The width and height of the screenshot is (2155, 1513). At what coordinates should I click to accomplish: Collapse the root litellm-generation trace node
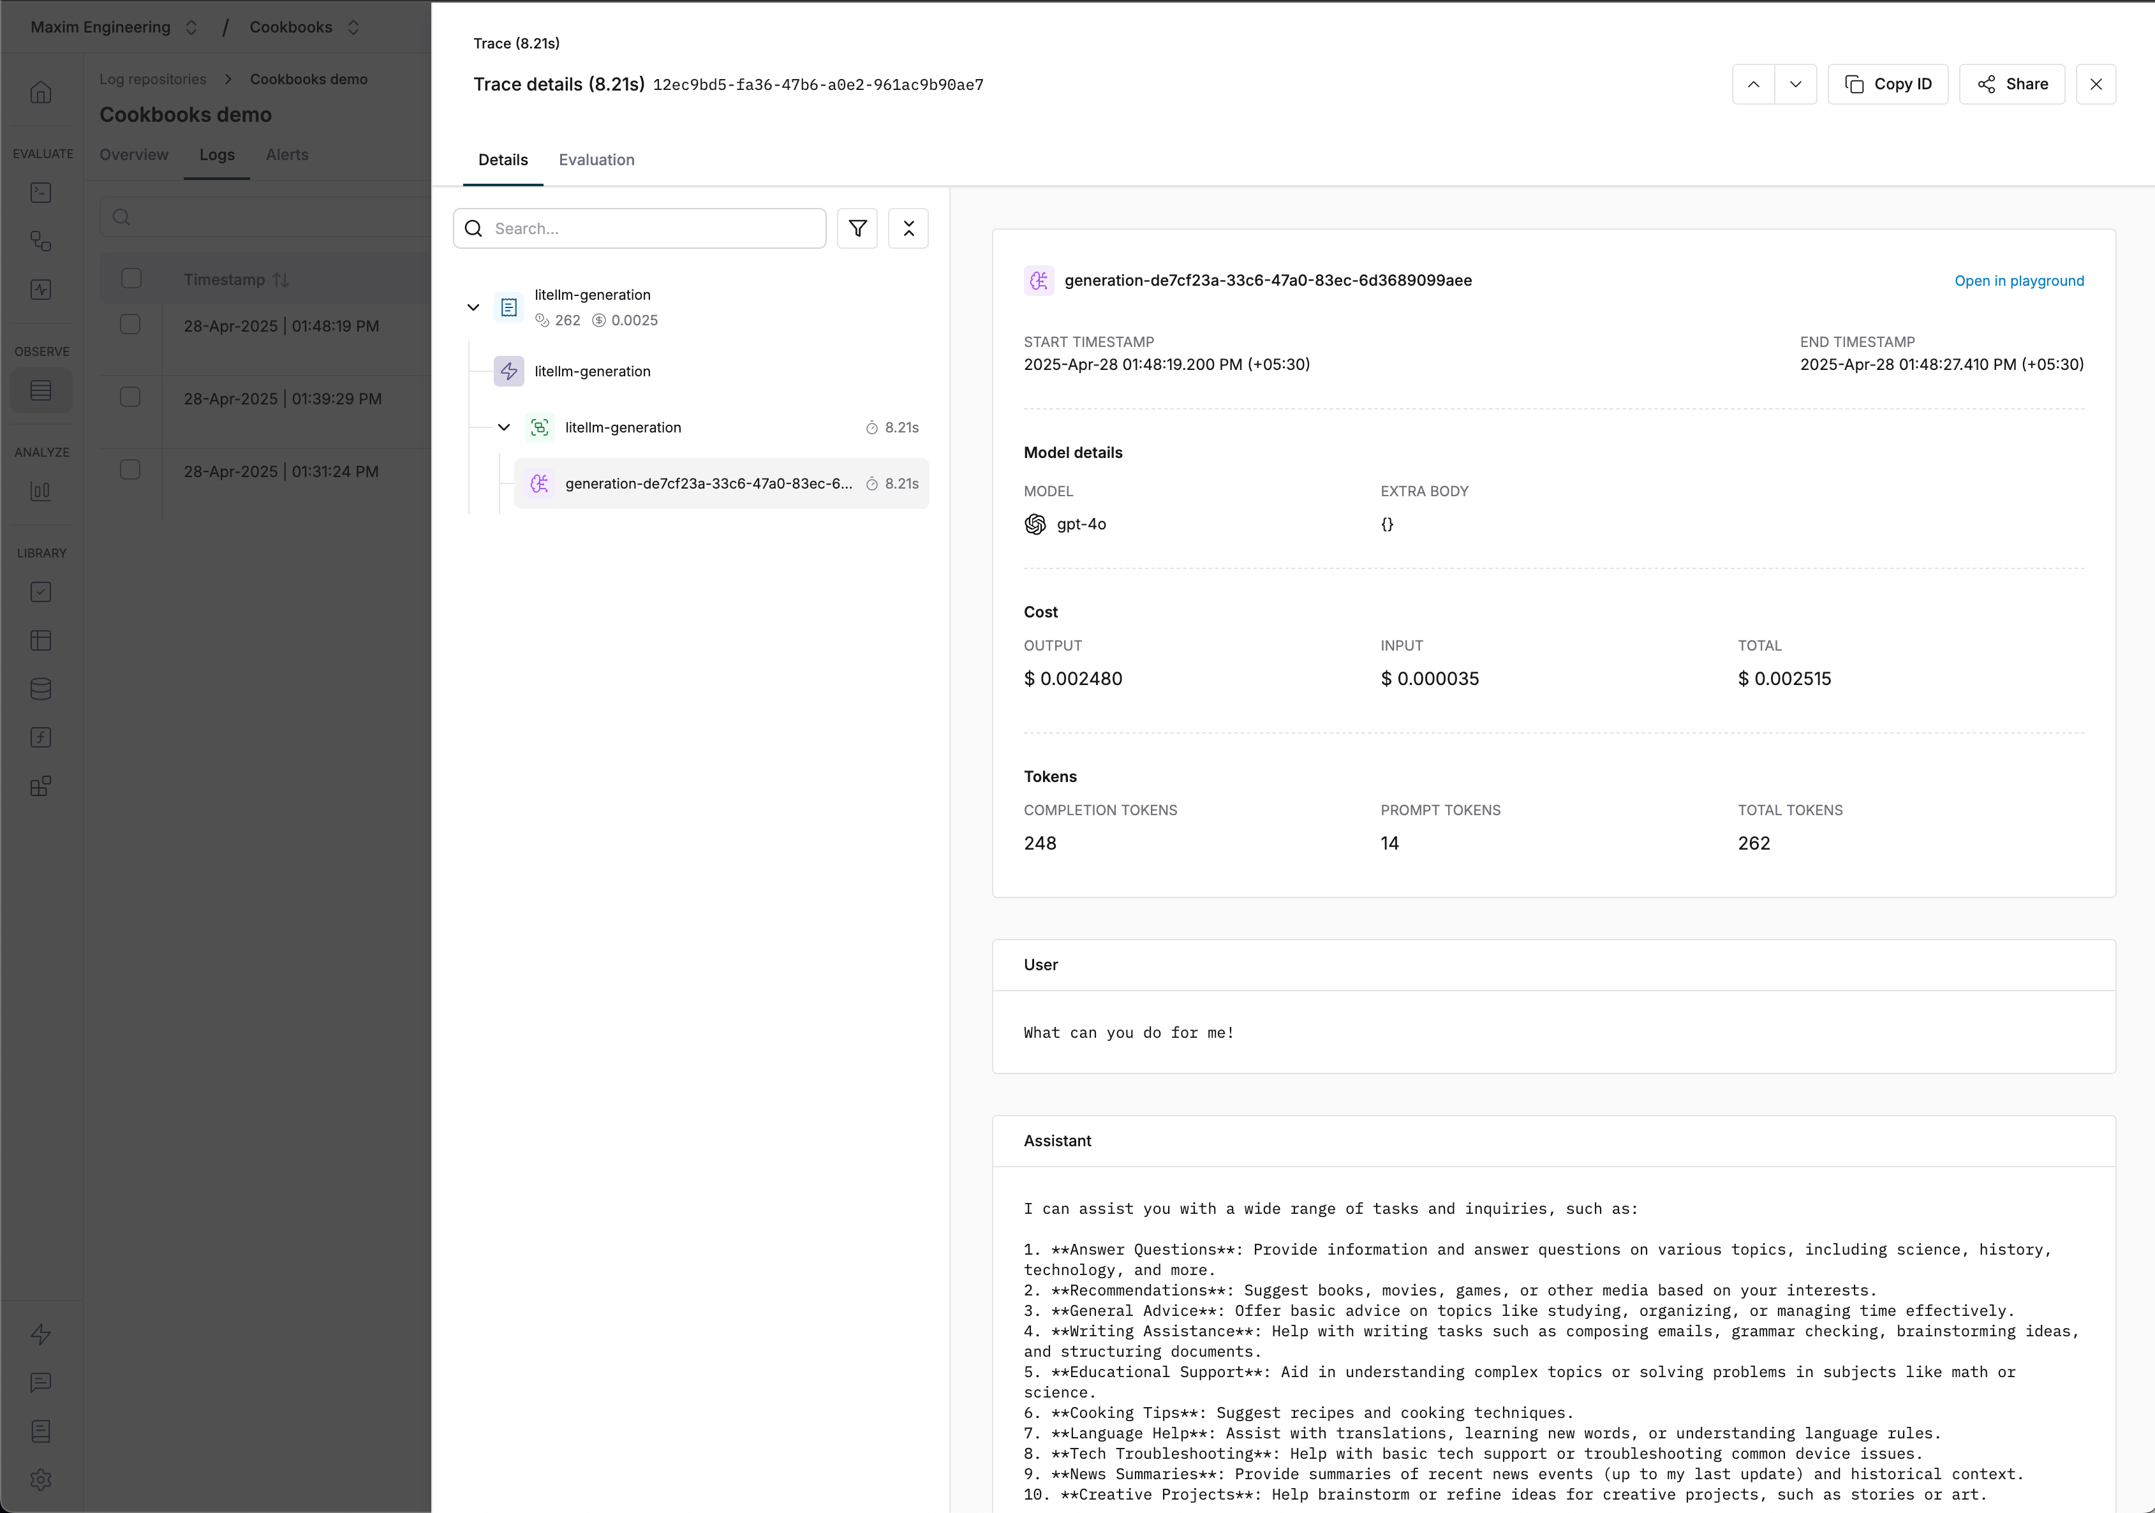coord(473,307)
